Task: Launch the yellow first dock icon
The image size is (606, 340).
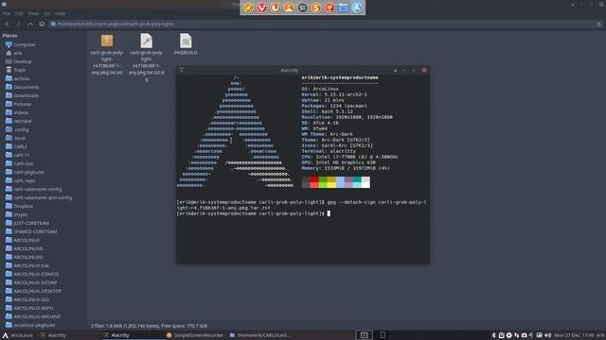Action: pos(248,8)
